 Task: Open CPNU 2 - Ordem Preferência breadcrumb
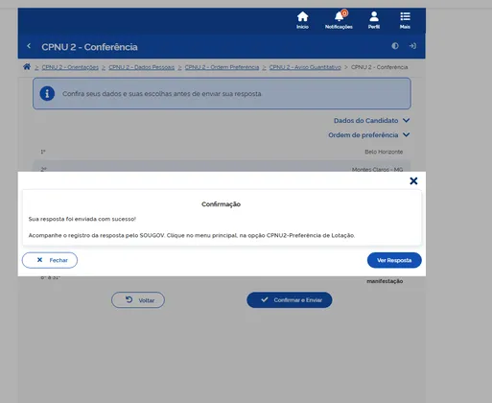click(x=222, y=67)
